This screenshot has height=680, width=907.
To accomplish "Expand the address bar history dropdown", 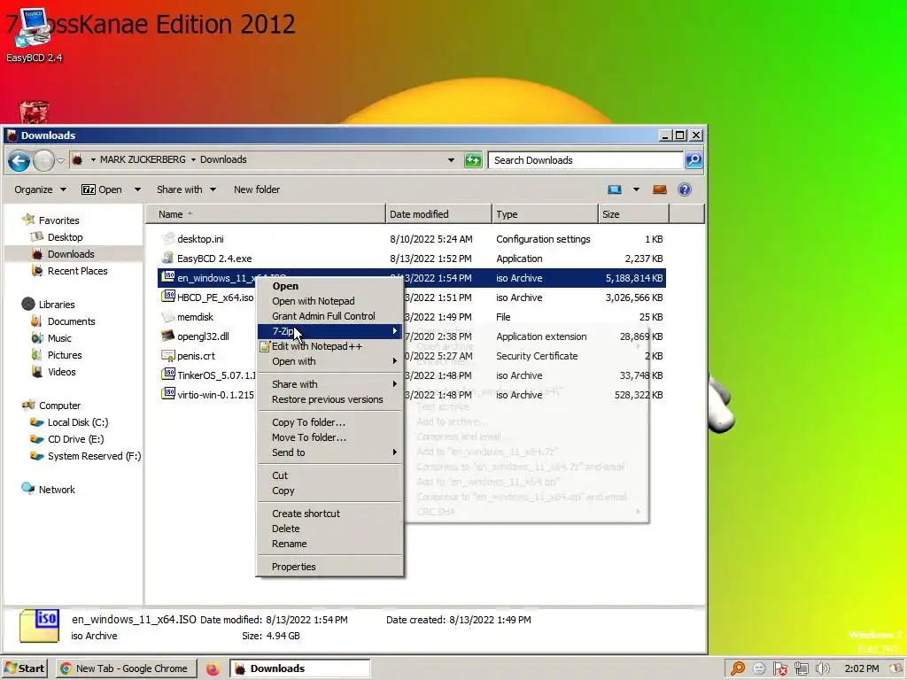I will coord(451,160).
